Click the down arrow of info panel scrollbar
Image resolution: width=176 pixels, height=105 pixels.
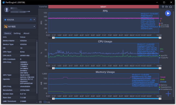(x=37, y=102)
